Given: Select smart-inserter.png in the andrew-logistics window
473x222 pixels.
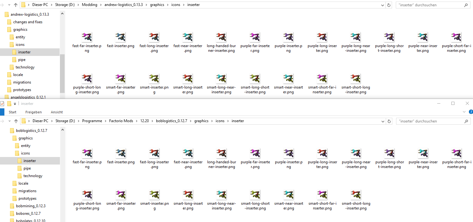Looking at the screenshot, I should point(154,84).
